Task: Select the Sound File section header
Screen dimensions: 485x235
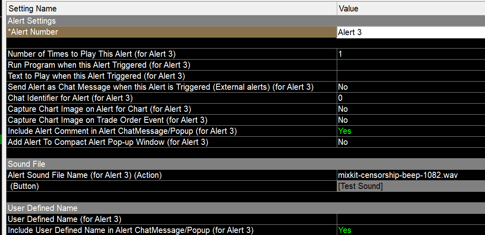Action: pos(246,164)
